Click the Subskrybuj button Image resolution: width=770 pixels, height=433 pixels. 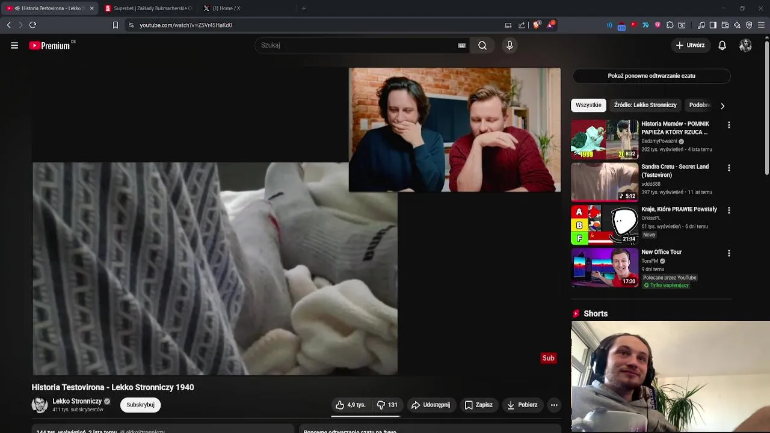click(140, 405)
